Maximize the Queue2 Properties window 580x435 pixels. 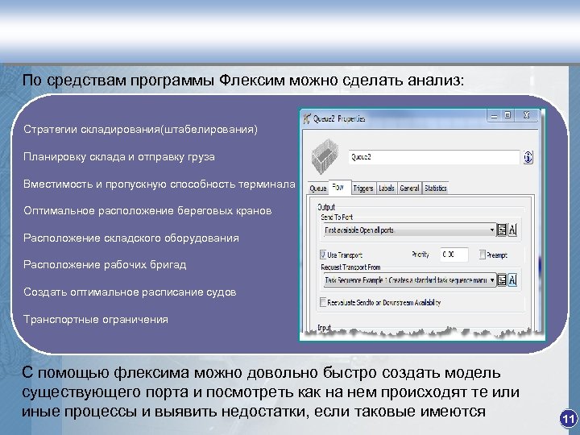(x=507, y=116)
